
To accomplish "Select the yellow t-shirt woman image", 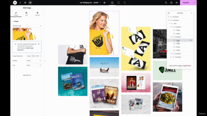I will pos(104,33).
